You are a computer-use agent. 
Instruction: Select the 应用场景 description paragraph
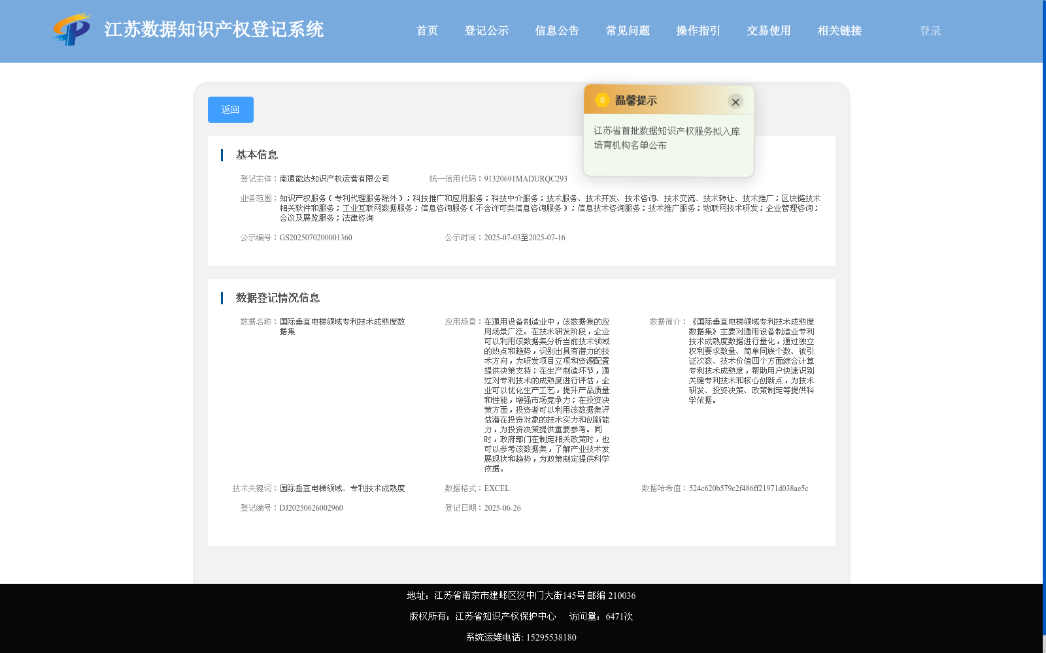(547, 395)
